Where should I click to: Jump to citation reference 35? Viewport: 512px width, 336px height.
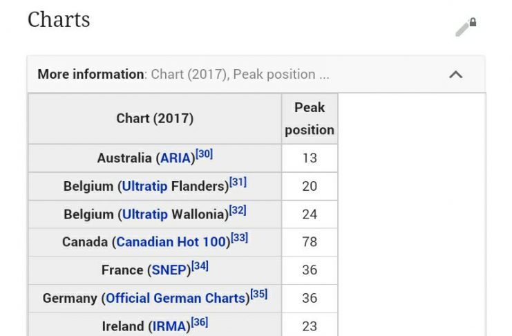[x=259, y=294]
